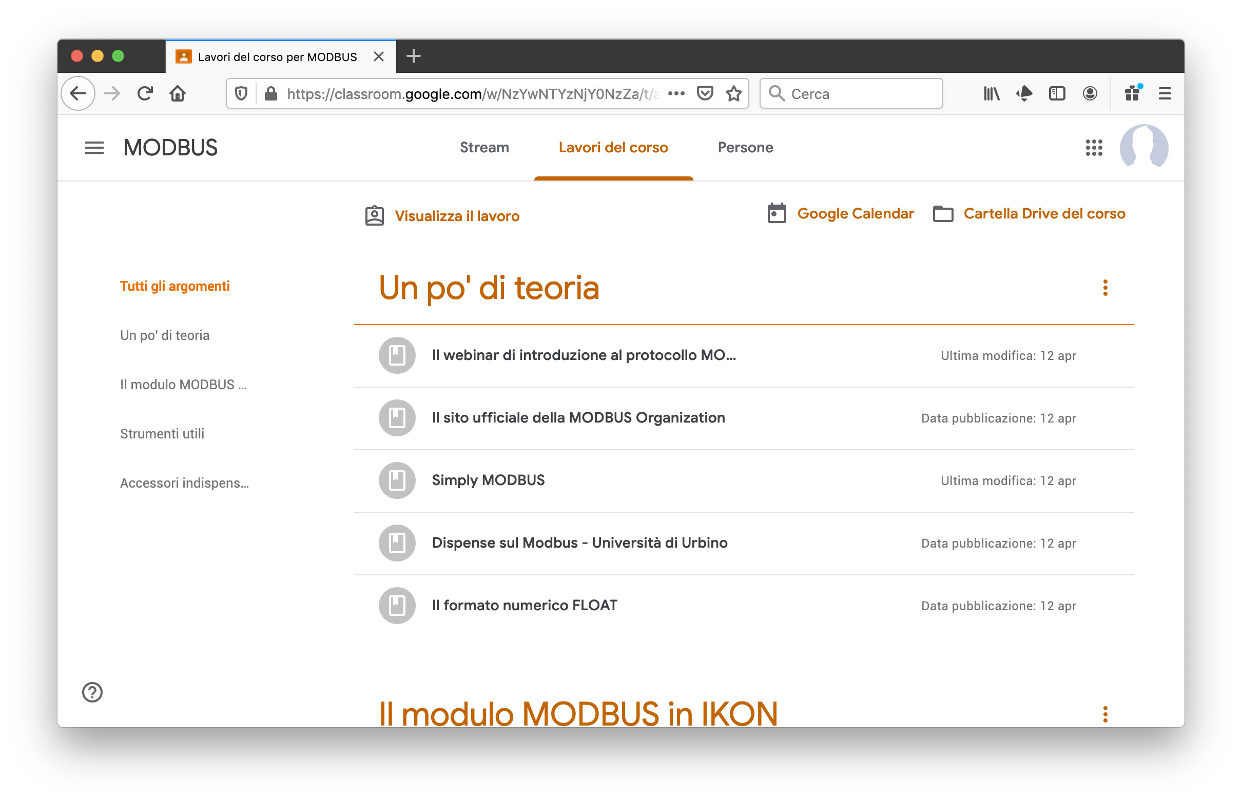Open the Google apps grid

click(1094, 148)
